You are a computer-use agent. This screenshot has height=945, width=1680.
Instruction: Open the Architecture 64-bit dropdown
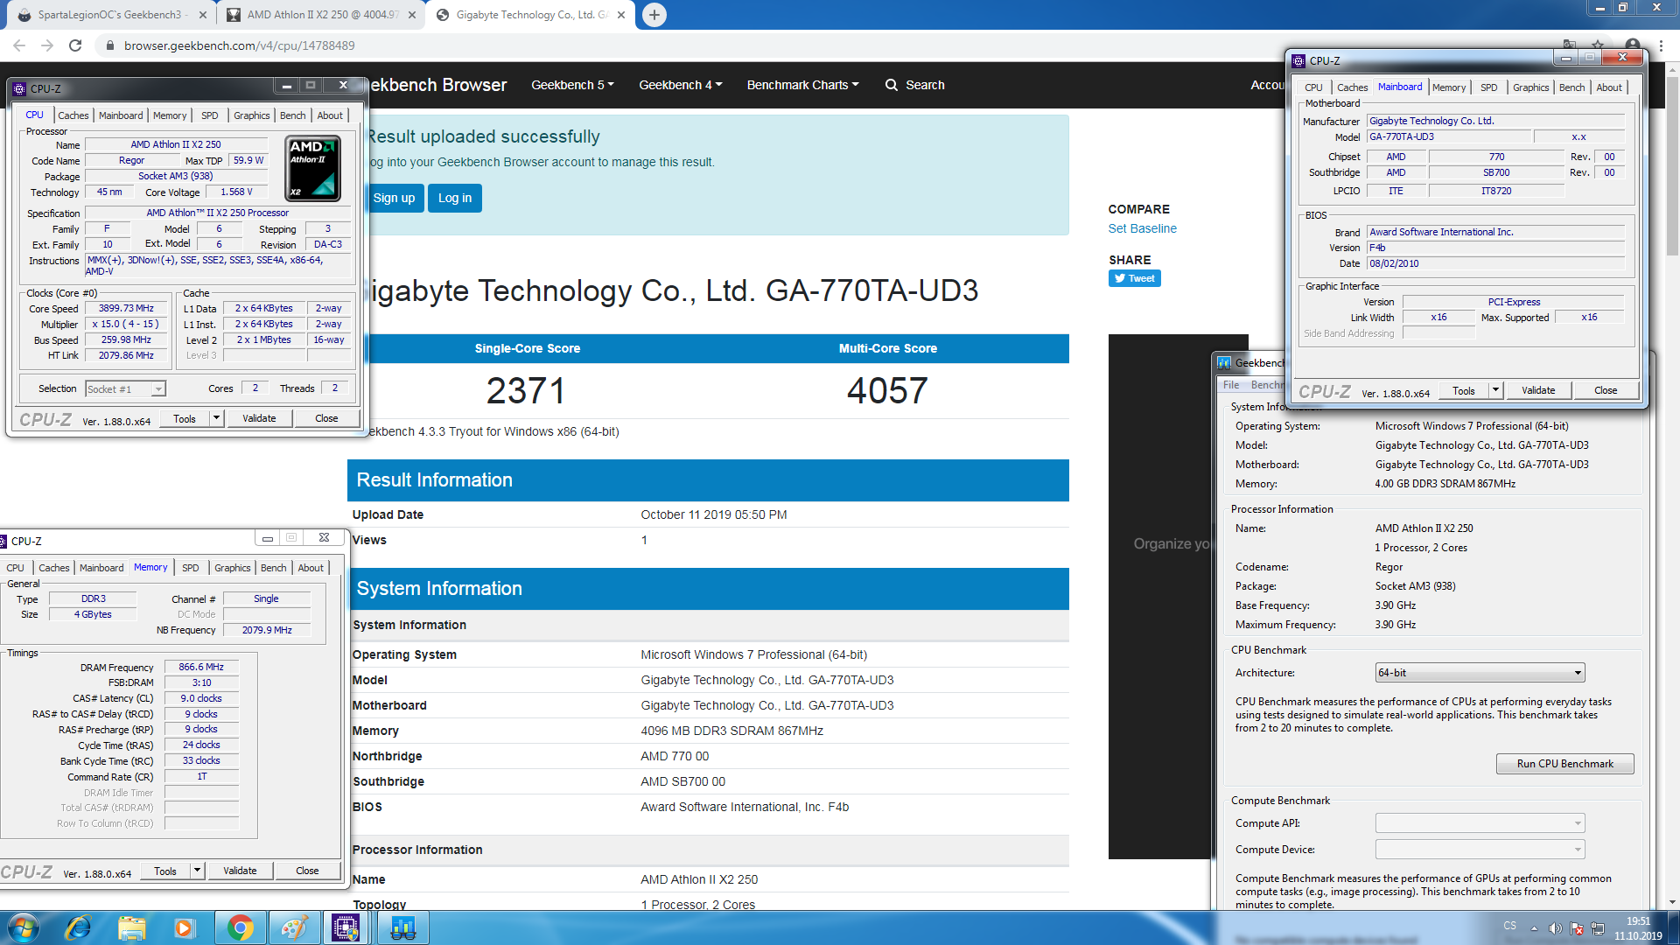click(1480, 673)
